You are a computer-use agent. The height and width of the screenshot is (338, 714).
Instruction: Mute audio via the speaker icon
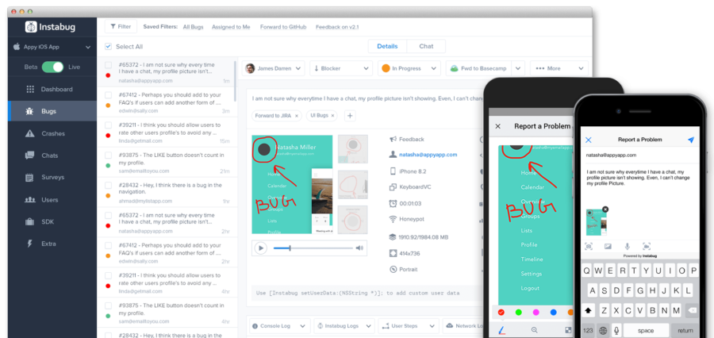359,248
